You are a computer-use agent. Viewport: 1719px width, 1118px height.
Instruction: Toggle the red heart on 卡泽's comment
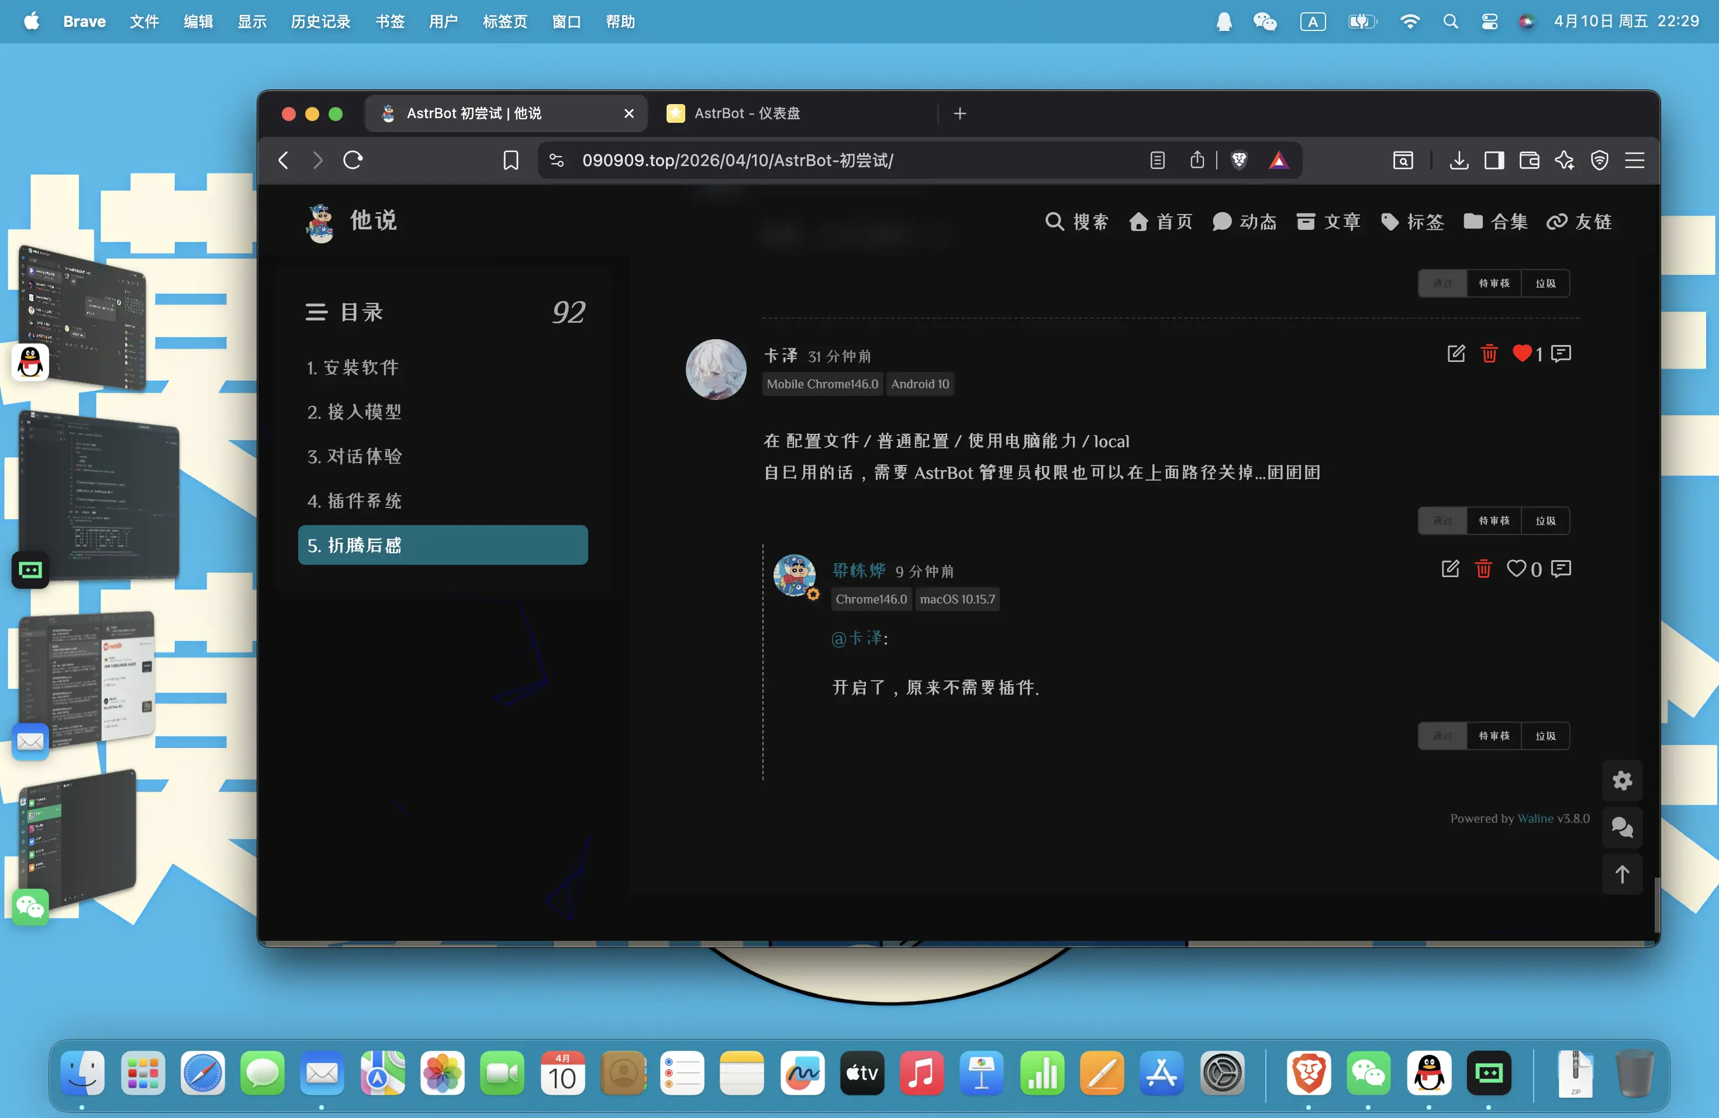[1522, 354]
